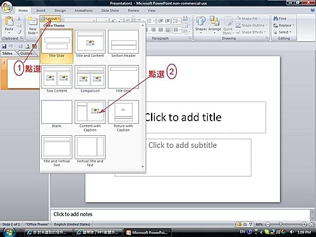Screen dimensions: 316x237
Task: Open the Design ribbon tab
Action: [60, 10]
